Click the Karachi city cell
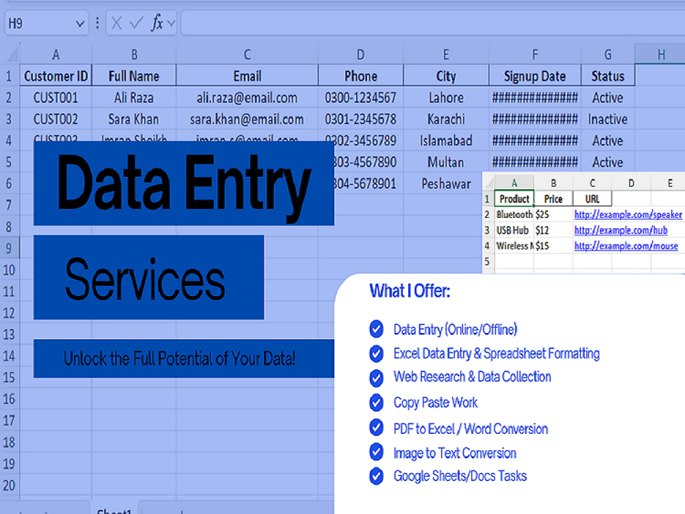 [x=446, y=119]
